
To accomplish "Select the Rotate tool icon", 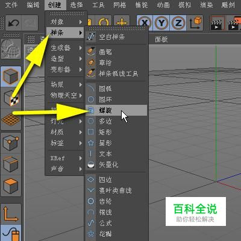I will pos(104,22).
